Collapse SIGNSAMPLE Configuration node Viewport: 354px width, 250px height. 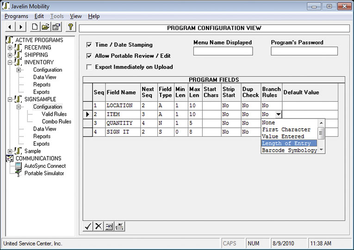19,107
